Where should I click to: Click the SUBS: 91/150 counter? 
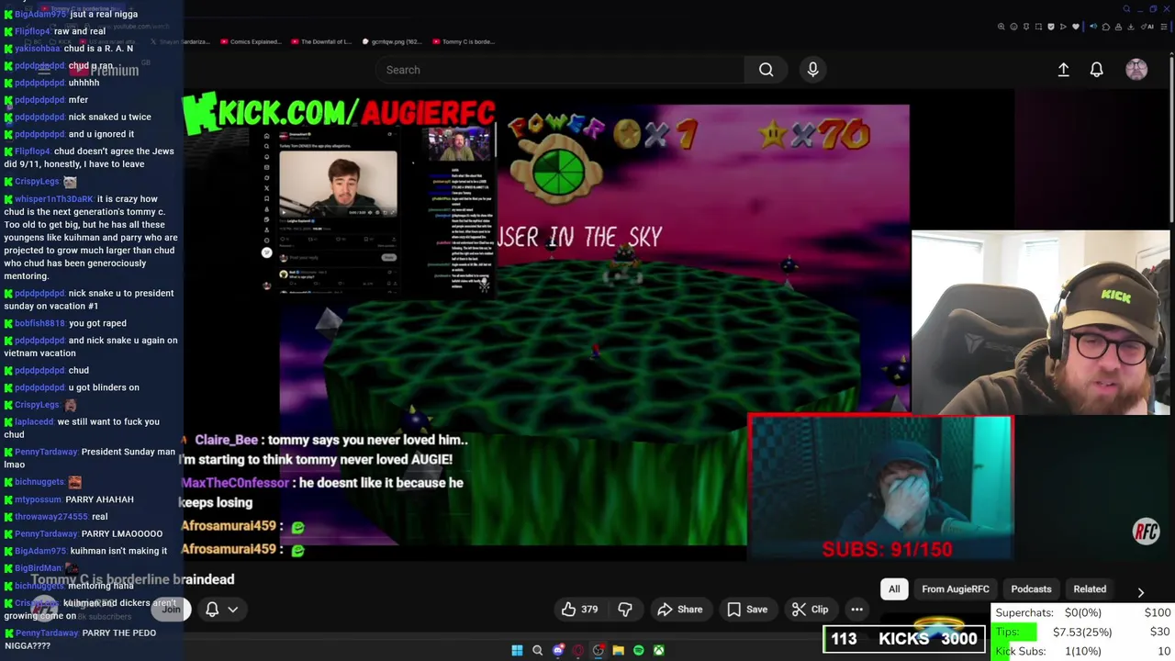(x=887, y=549)
